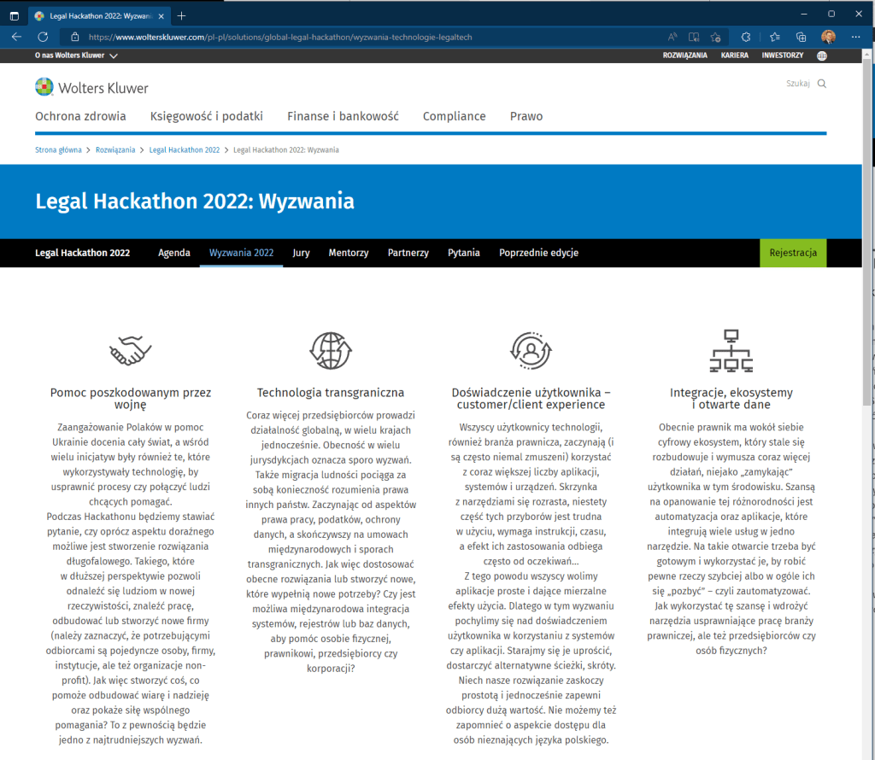Click the browser back arrow
Viewport: 875px width, 760px height.
[x=16, y=37]
